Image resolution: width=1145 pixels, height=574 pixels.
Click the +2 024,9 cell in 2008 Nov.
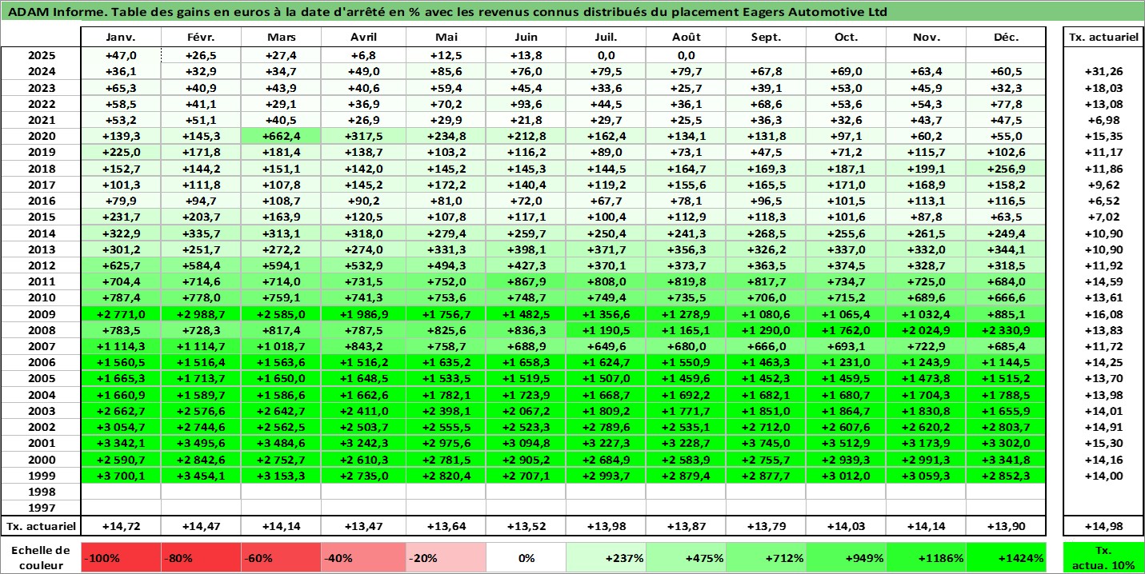(x=926, y=330)
